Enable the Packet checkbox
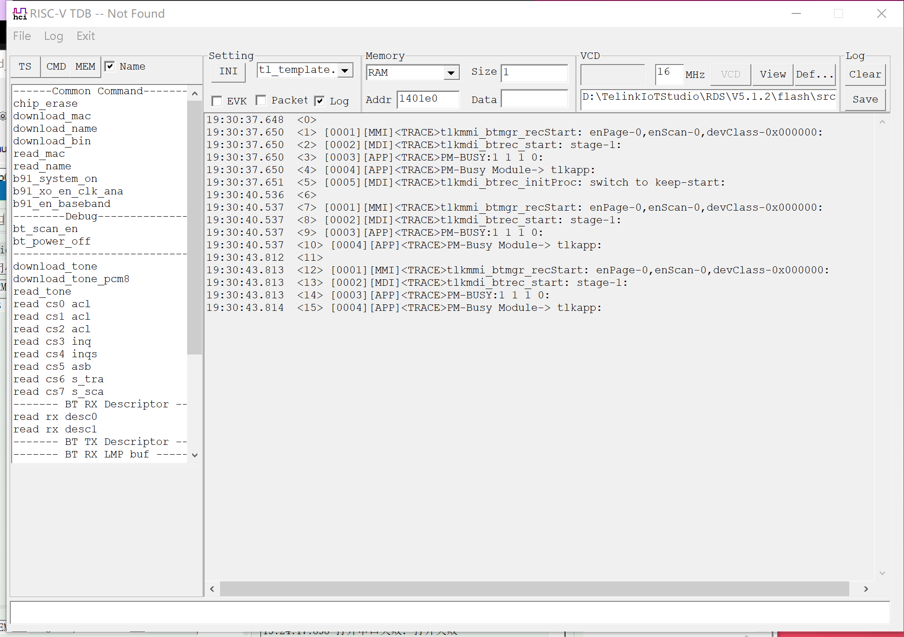The width and height of the screenshot is (904, 637). [261, 100]
